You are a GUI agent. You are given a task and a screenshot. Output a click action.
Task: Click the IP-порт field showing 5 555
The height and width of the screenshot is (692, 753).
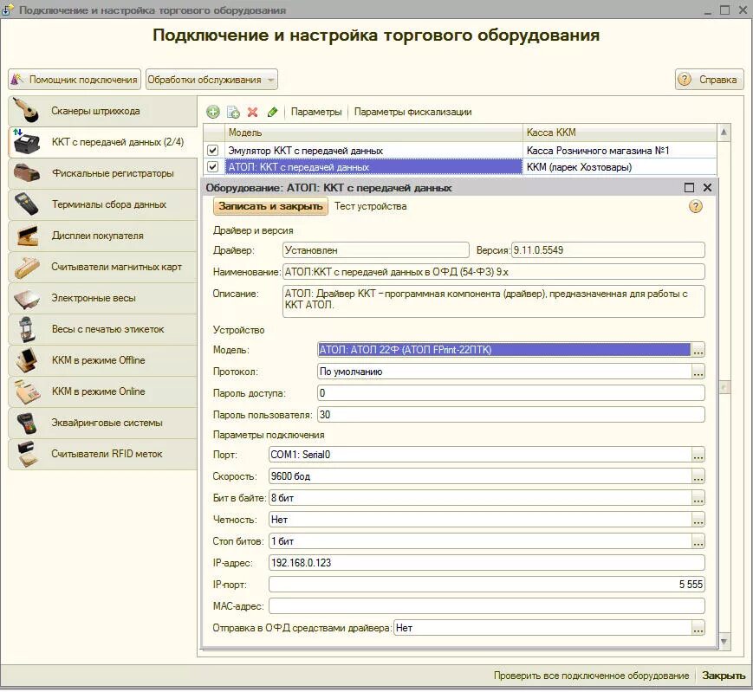click(486, 584)
